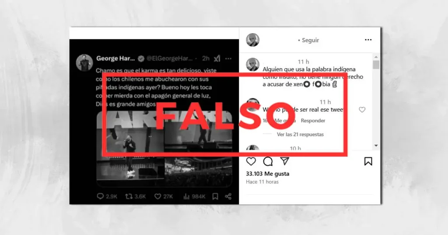Screen dimensions: 448x235
Task: Like the 'ese tweet' comment heart
Action: coord(362,110)
